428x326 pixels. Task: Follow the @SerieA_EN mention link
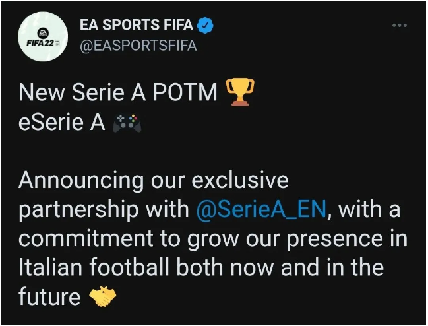pyautogui.click(x=262, y=209)
